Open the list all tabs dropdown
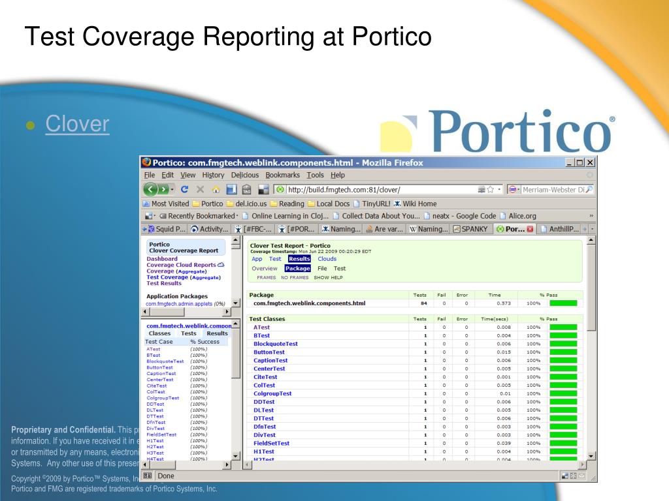This screenshot has width=669, height=501. (592, 229)
